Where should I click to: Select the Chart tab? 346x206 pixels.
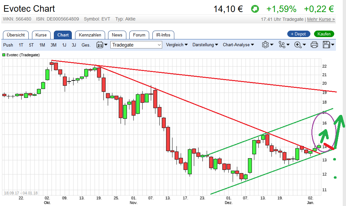point(63,35)
